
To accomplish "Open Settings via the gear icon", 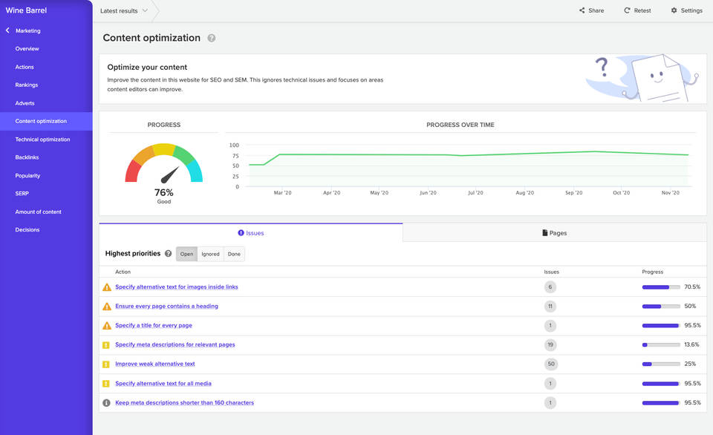I will pyautogui.click(x=674, y=10).
